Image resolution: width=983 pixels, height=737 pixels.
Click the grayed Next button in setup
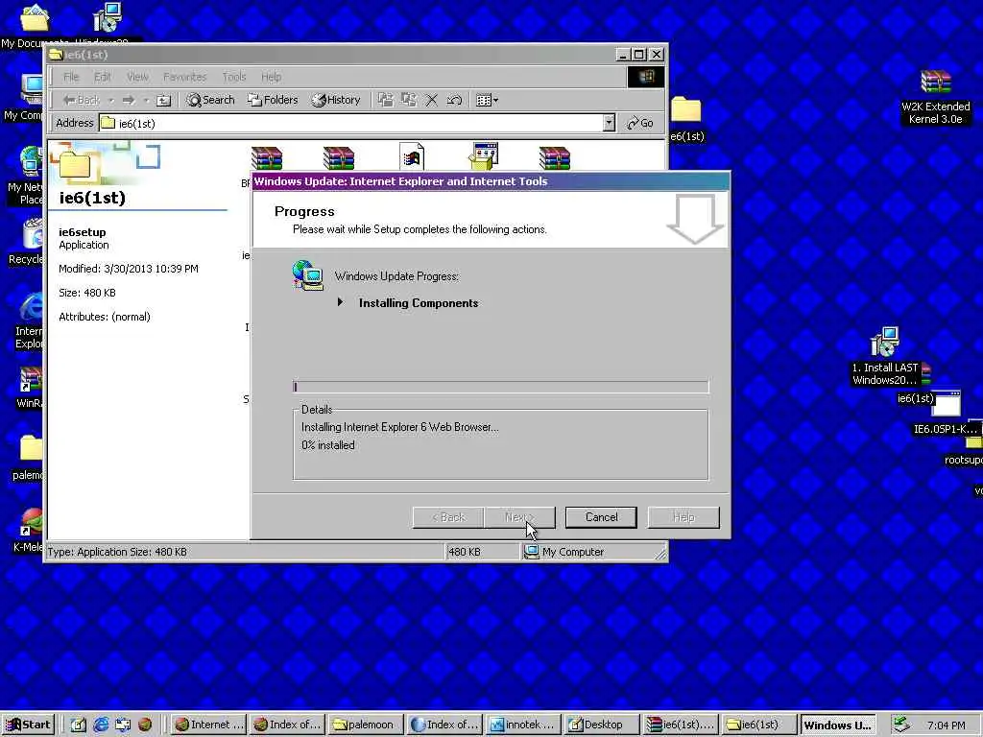click(x=519, y=517)
